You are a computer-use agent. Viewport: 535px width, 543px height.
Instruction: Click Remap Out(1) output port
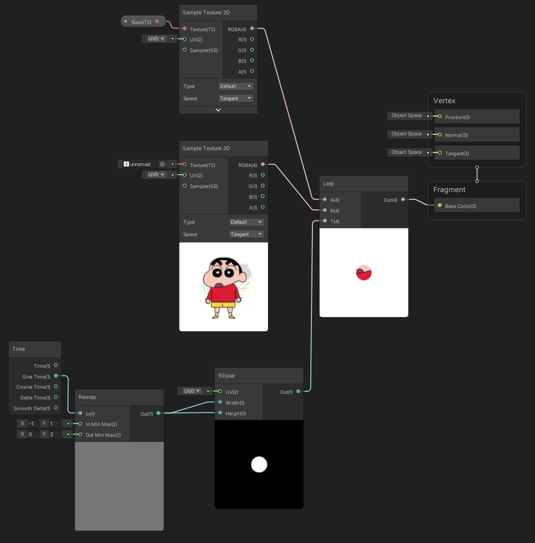click(158, 413)
